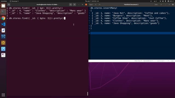The height and width of the screenshot is (98, 175).
Task: Click the $gte find command prompt line
Action: tap(36, 18)
